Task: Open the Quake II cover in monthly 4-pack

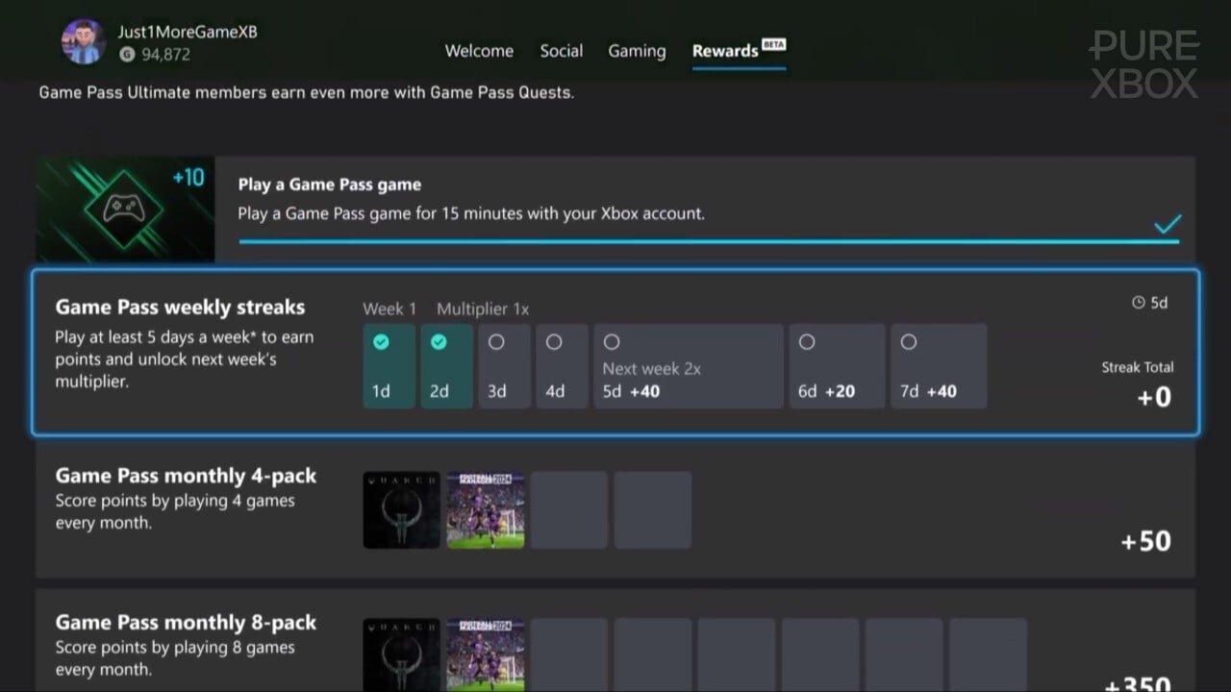Action: point(401,510)
